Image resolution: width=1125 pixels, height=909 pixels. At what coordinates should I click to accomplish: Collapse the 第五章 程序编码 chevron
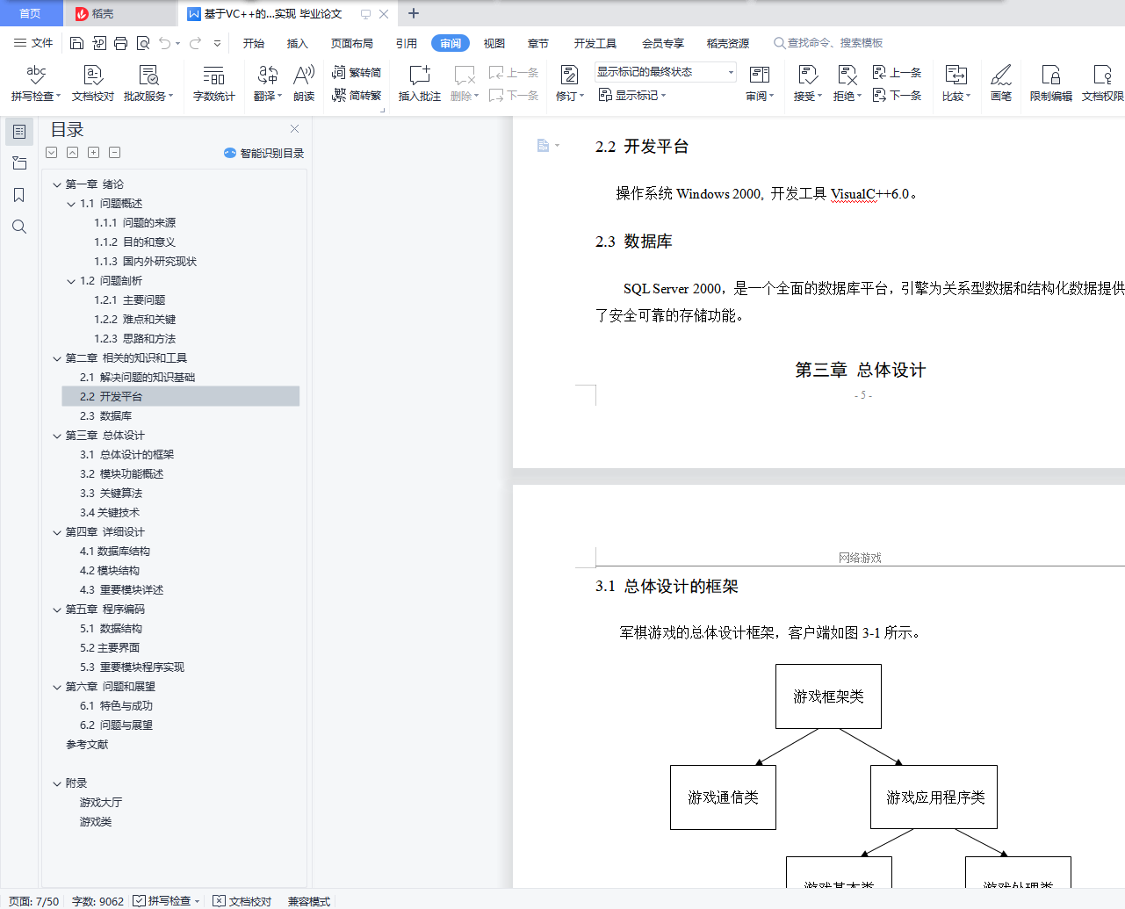57,610
